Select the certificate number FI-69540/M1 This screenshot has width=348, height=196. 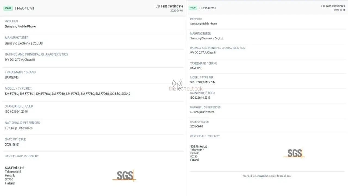pos(207,8)
